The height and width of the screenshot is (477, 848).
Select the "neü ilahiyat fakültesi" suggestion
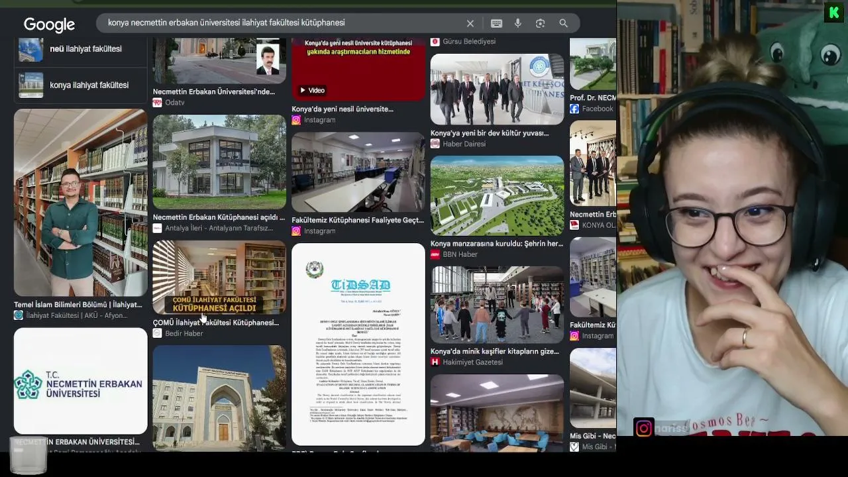coord(80,49)
